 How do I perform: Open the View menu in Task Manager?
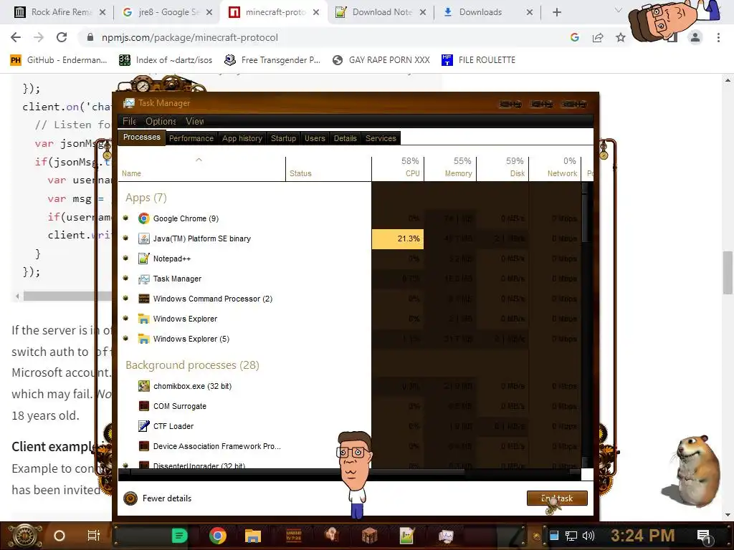(x=195, y=121)
